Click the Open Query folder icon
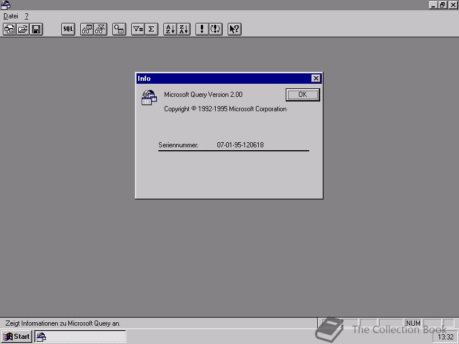The width and height of the screenshot is (459, 344). (23, 29)
